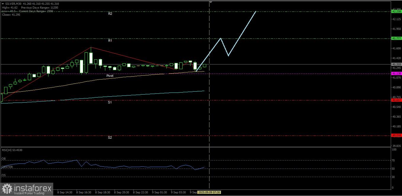The height and width of the screenshot is (196, 402).
Task: Click the 8 Sep 16:30 time label
Action: point(84,192)
